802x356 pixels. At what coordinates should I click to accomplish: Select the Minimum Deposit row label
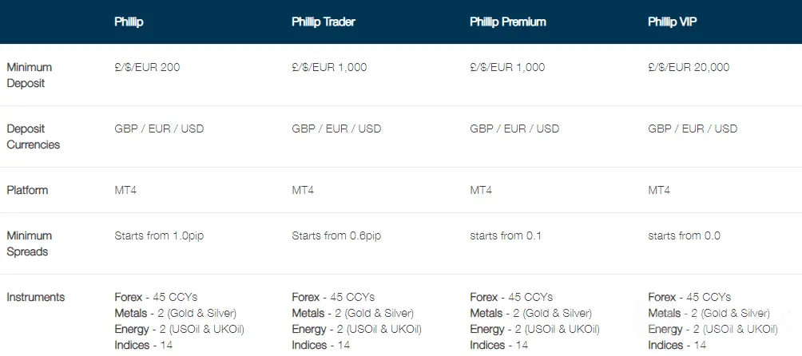(29, 75)
